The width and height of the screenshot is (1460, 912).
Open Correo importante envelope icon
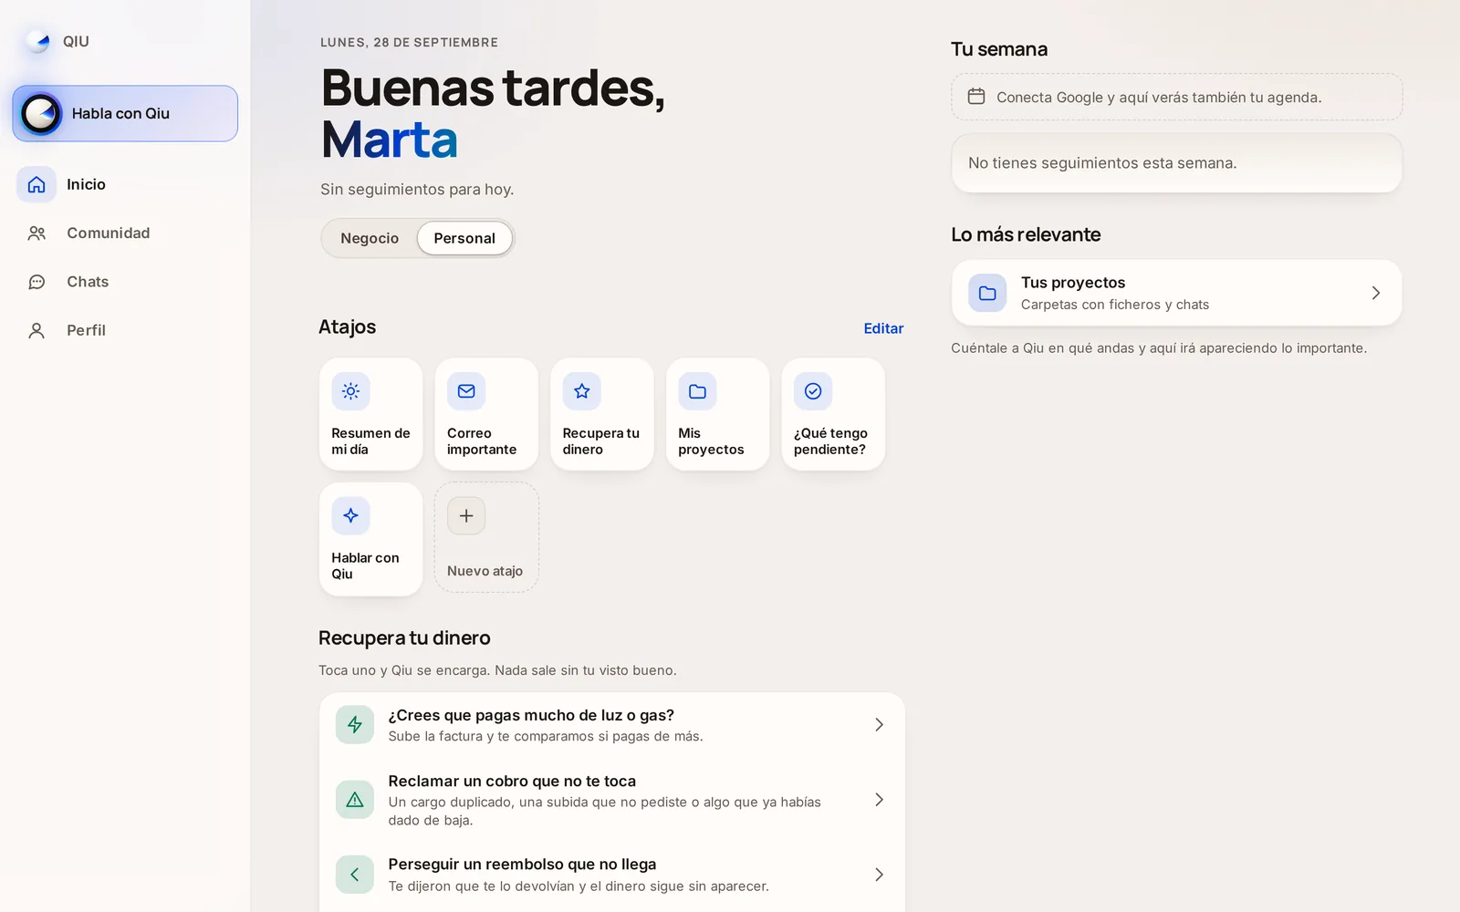[x=466, y=391]
